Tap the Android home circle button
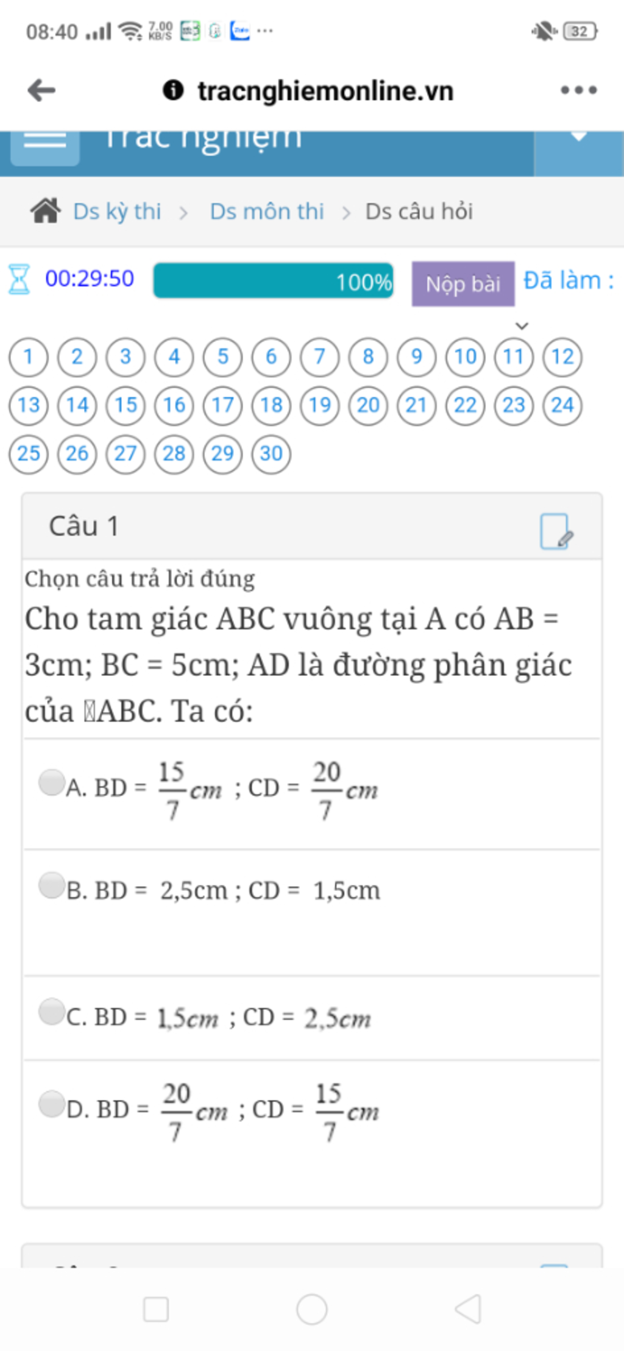624x1351 pixels. click(x=312, y=1308)
